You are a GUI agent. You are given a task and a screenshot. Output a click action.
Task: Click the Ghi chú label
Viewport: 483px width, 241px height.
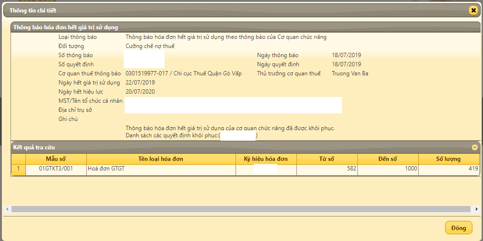tap(68, 119)
